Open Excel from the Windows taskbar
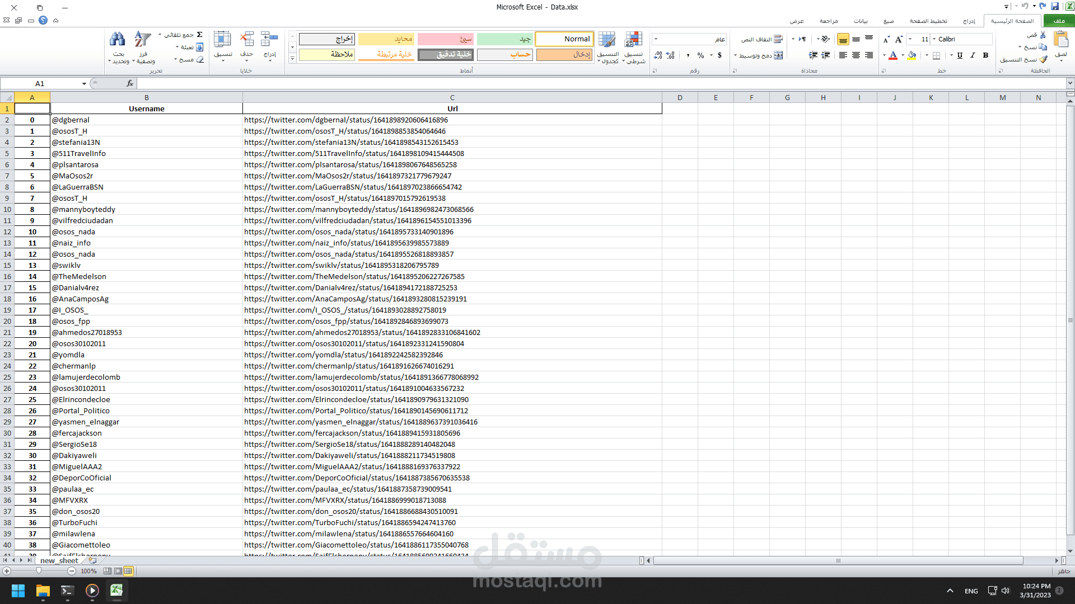The image size is (1075, 604). coord(116,591)
